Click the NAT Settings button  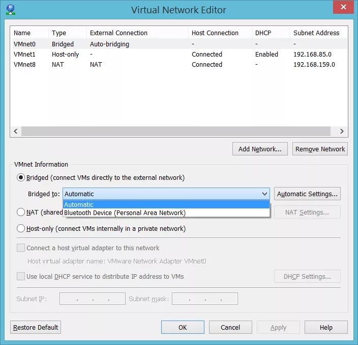[x=307, y=212]
